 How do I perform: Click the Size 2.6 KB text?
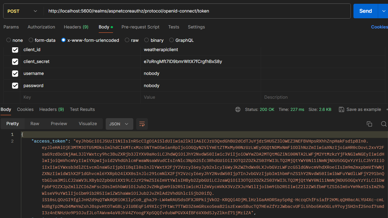click(x=320, y=109)
